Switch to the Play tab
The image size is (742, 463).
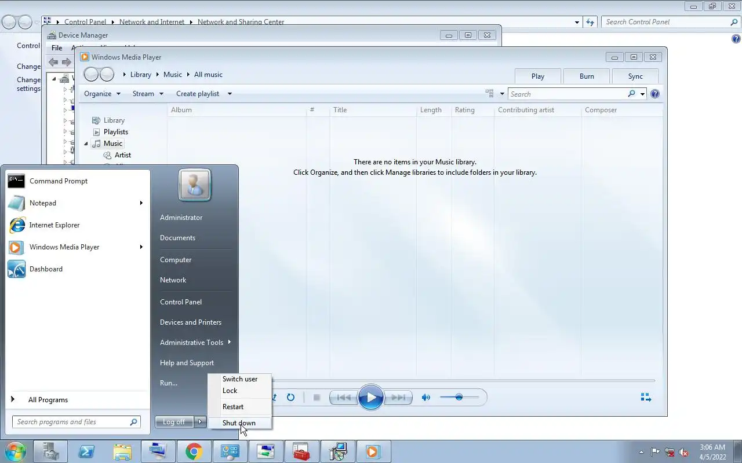point(538,76)
